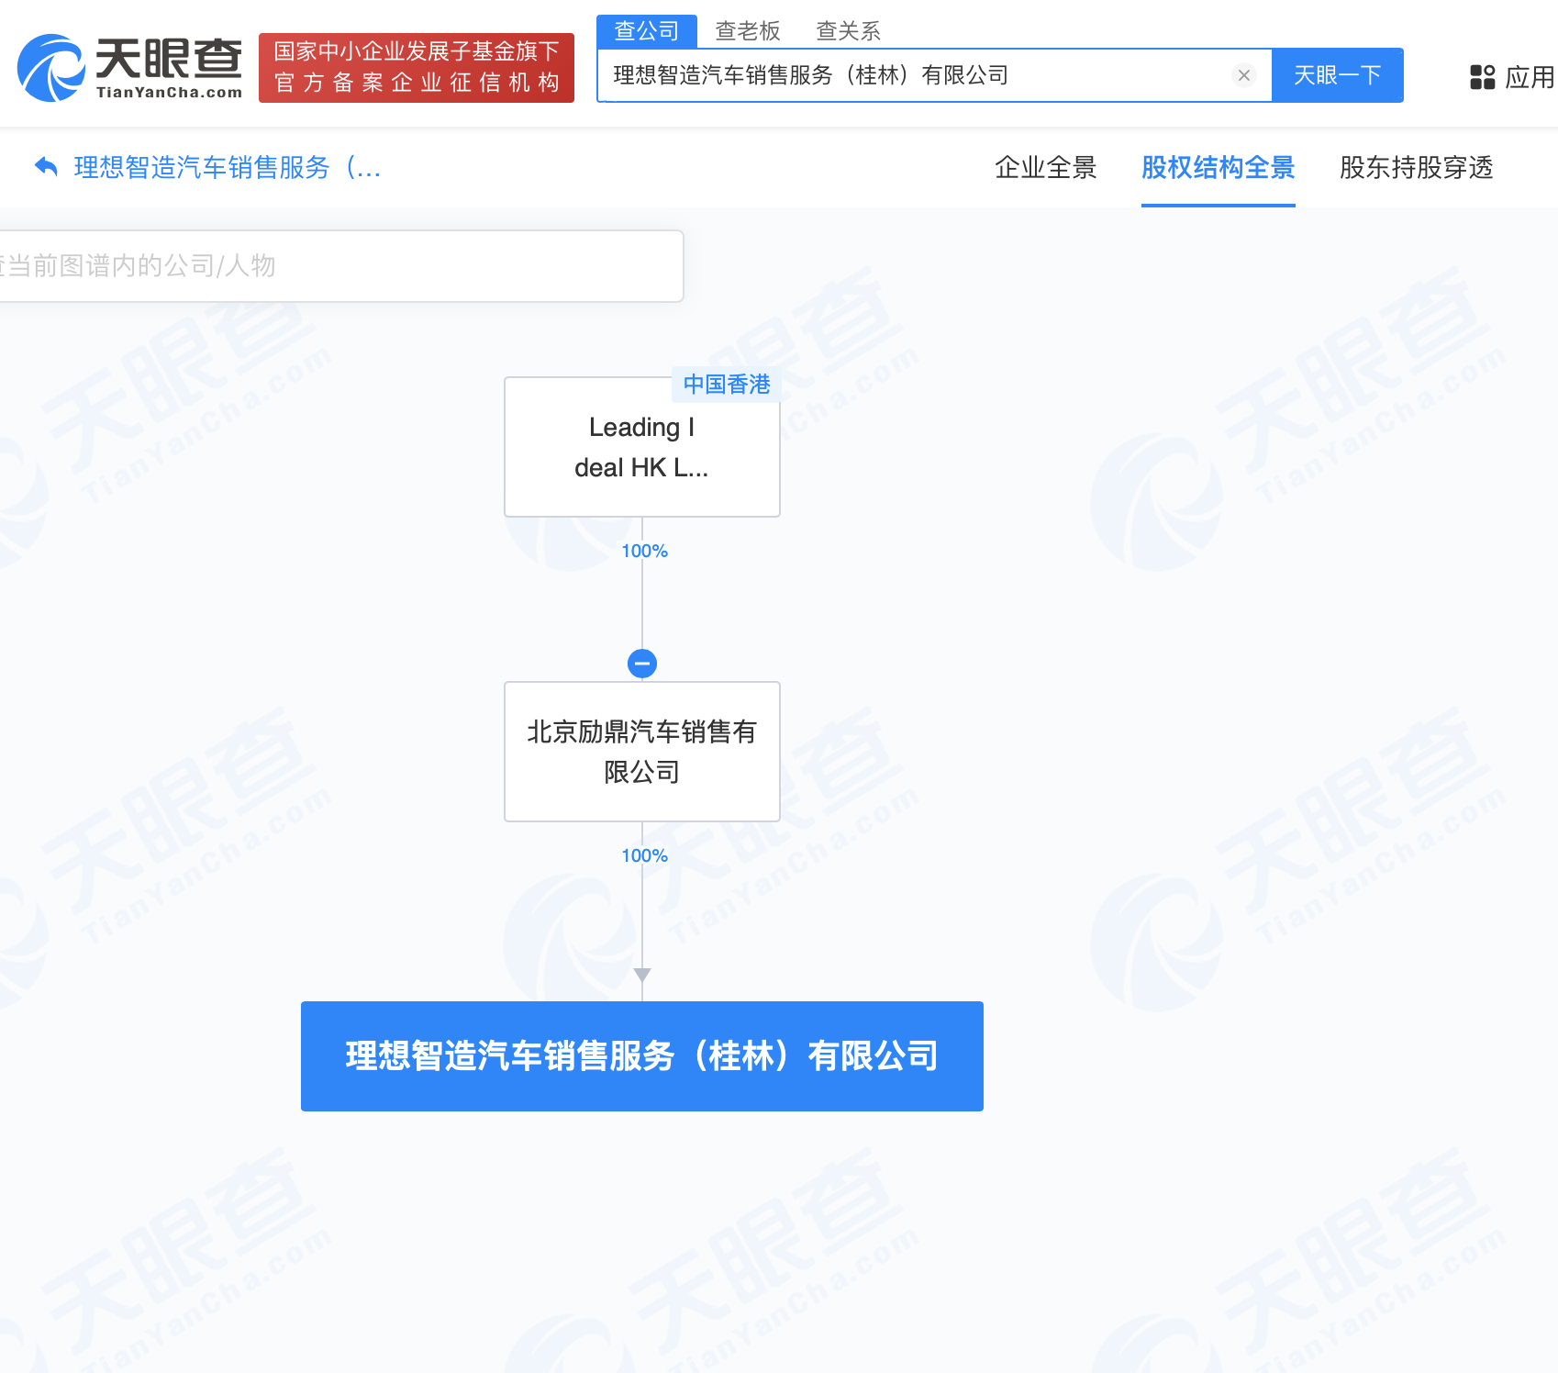Switch to the 查公司 search tab

647,31
